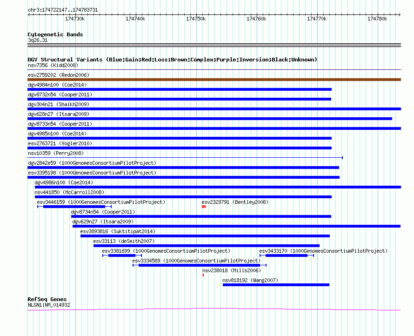The image size is (414, 336).
Task: Click the 174760k ruler position label
Action: pyautogui.click(x=256, y=19)
